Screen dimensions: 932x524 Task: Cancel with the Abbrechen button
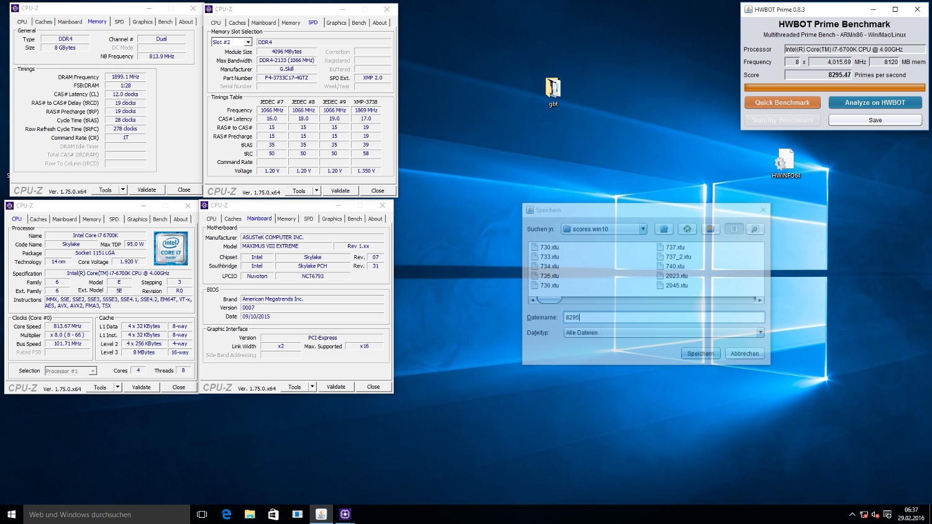[x=744, y=353]
